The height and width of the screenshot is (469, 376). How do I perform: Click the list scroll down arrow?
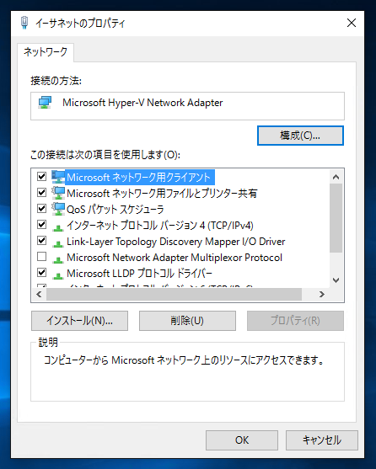pyautogui.click(x=336, y=280)
